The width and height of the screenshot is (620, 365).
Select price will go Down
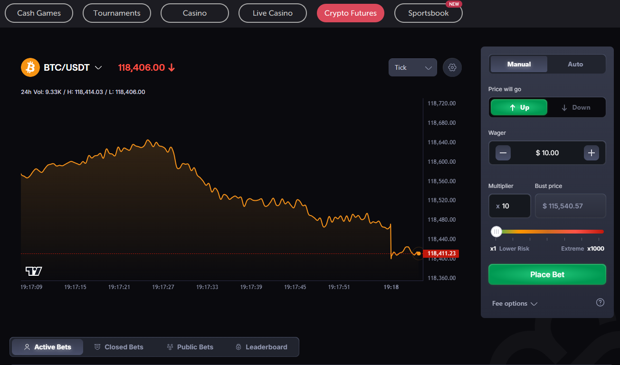[575, 107]
